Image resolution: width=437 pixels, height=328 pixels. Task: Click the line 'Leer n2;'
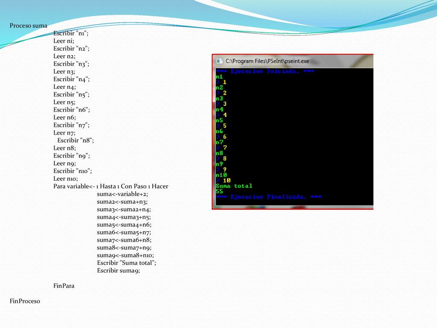pos(64,56)
